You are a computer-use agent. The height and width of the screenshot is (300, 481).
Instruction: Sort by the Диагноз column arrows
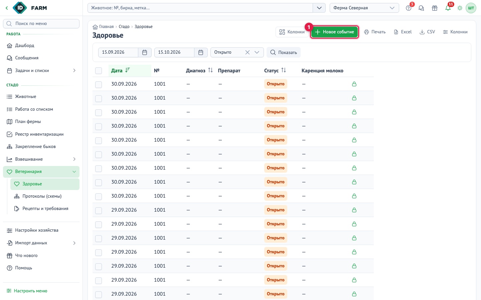(210, 70)
